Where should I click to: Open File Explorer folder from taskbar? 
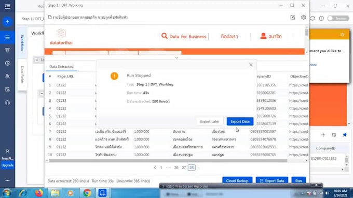55,193
